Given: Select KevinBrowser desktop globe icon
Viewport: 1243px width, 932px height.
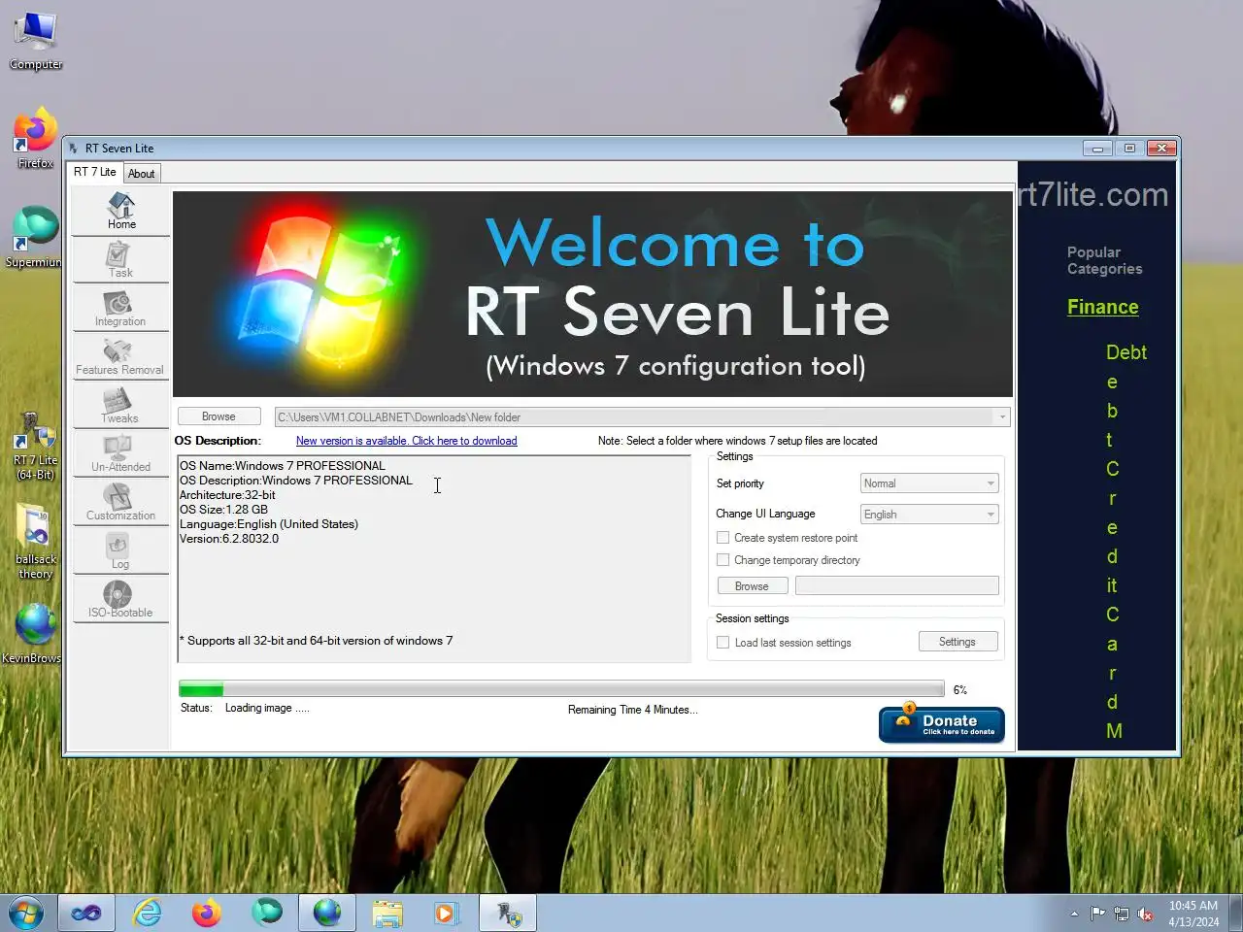Looking at the screenshot, I should (35, 634).
